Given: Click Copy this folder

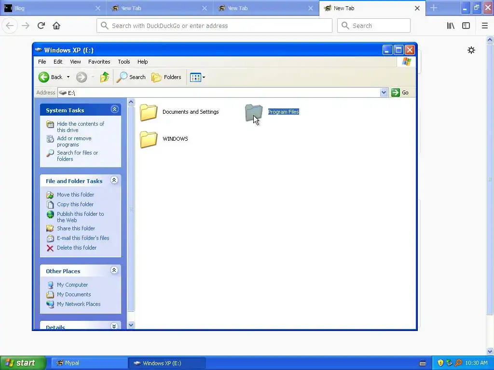Looking at the screenshot, I should pyautogui.click(x=75, y=204).
